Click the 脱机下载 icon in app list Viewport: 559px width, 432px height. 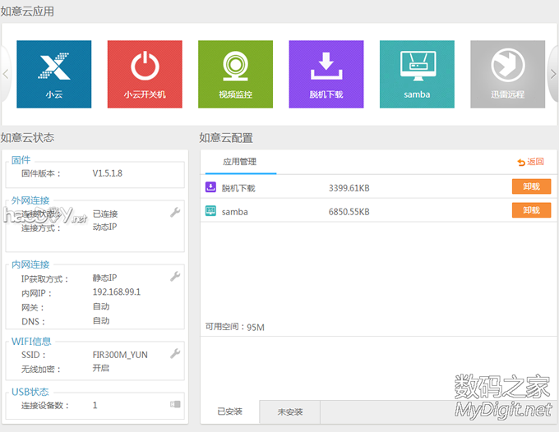click(x=210, y=187)
